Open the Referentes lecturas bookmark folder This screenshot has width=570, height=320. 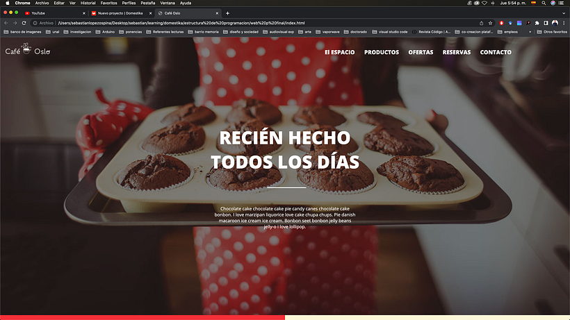click(165, 32)
